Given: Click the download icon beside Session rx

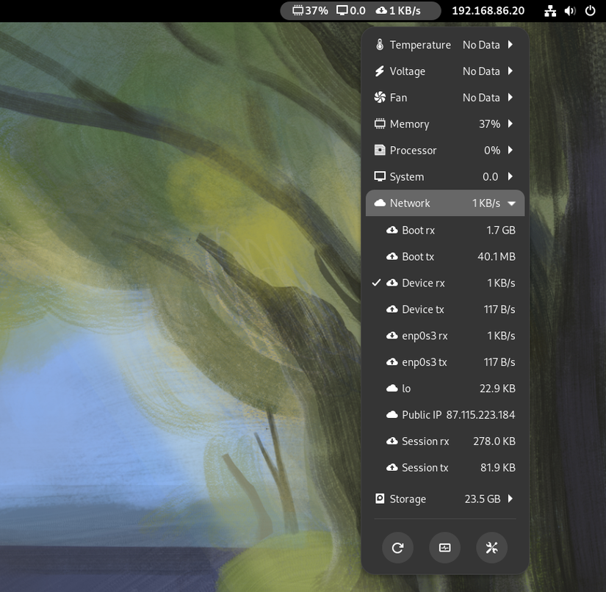Looking at the screenshot, I should [x=392, y=441].
